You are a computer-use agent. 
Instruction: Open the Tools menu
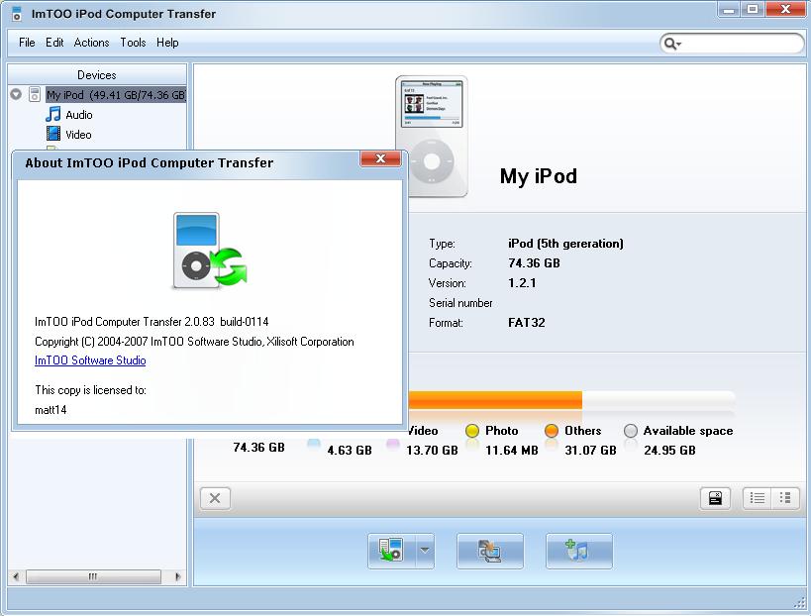(x=133, y=43)
